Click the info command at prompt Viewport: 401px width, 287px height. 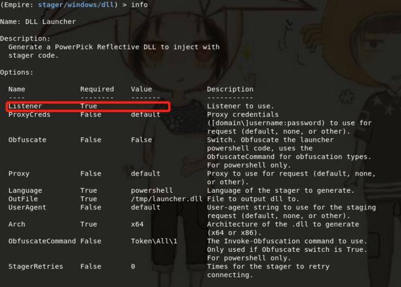(x=139, y=4)
